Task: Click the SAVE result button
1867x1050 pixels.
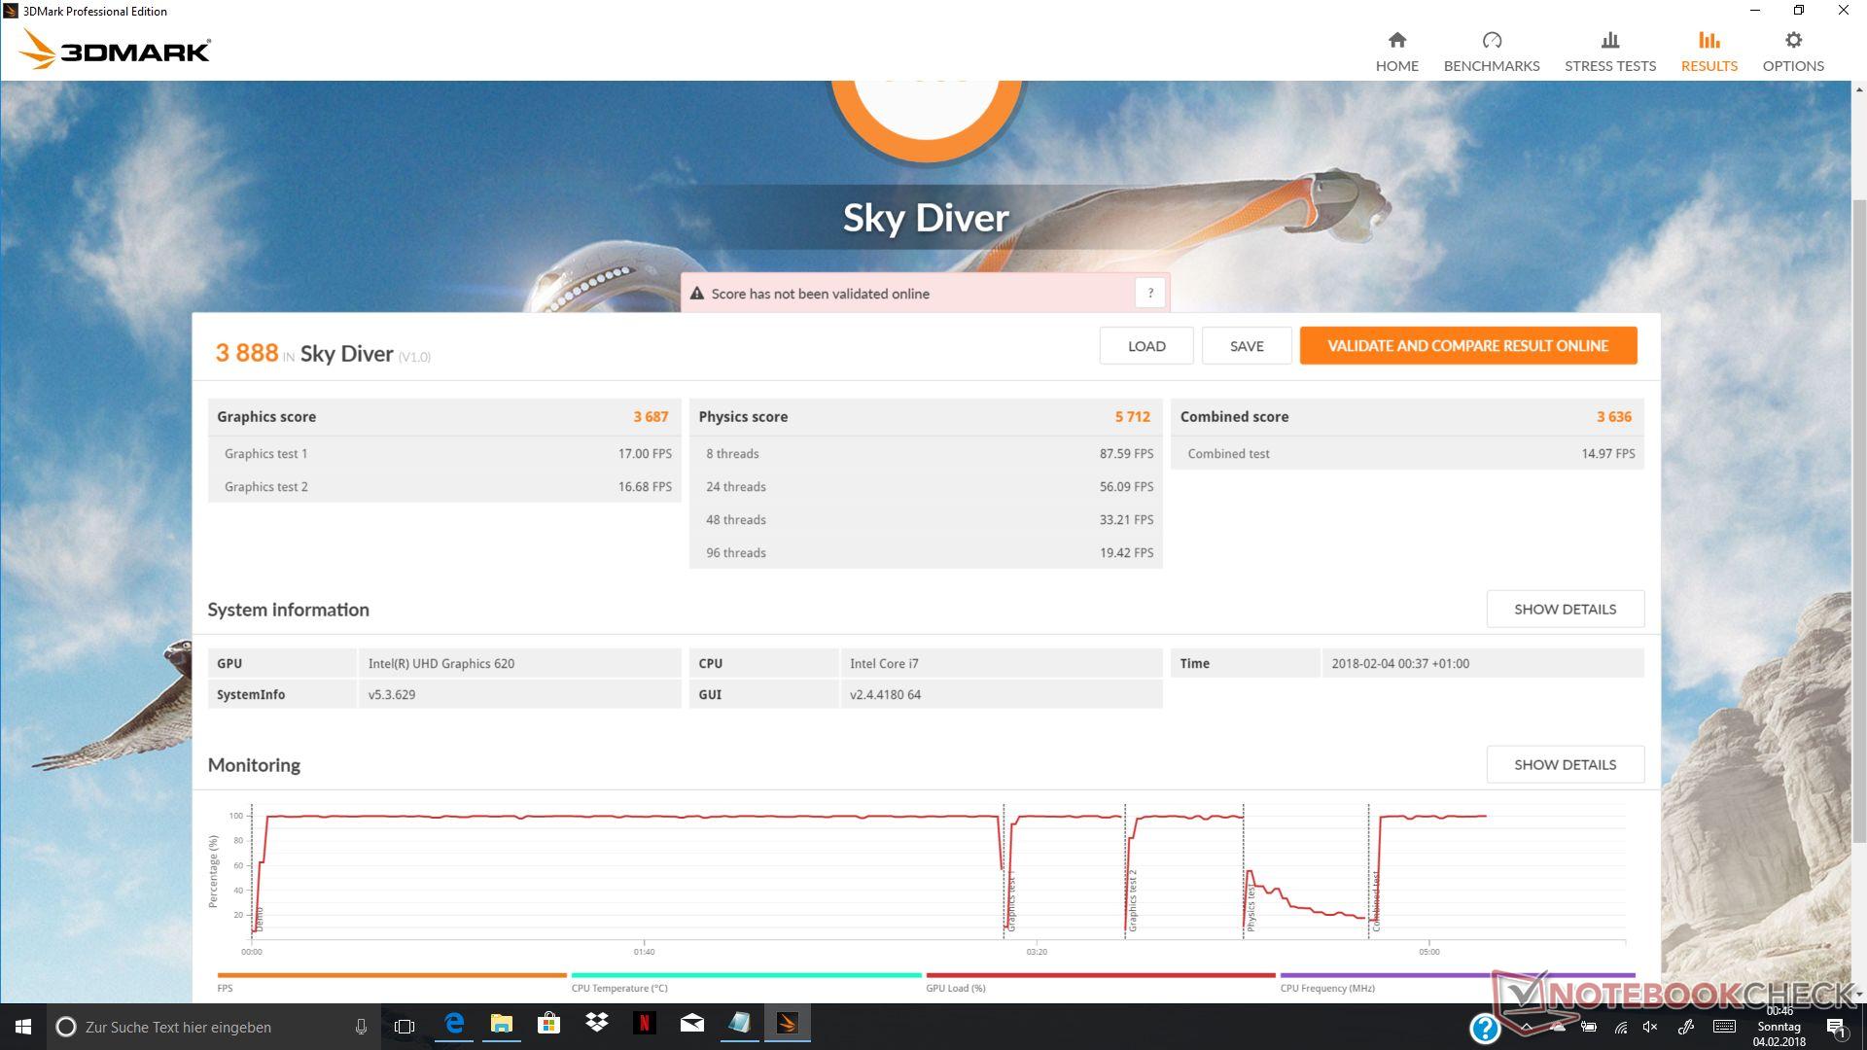Action: pyautogui.click(x=1247, y=346)
